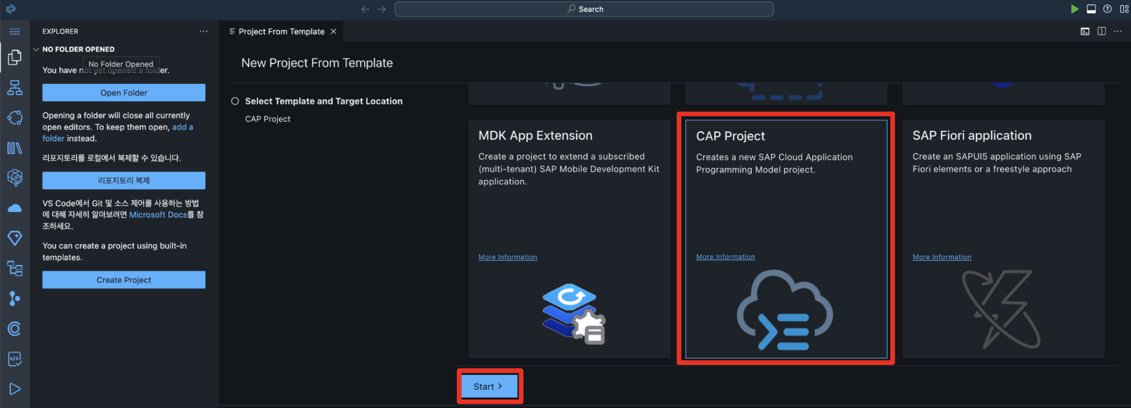Open More Information under CAP Project
The width and height of the screenshot is (1131, 408).
(725, 256)
